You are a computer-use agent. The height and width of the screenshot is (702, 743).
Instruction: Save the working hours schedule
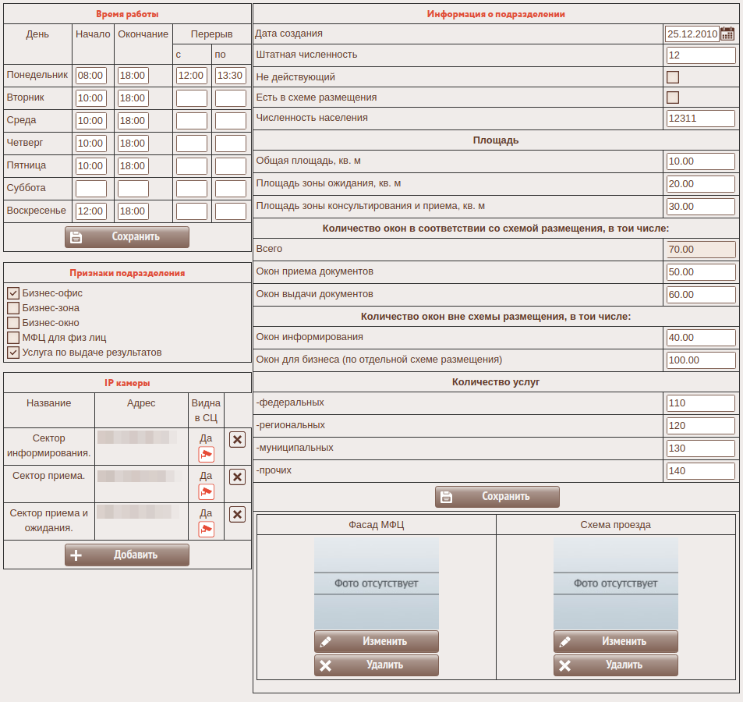click(x=127, y=237)
